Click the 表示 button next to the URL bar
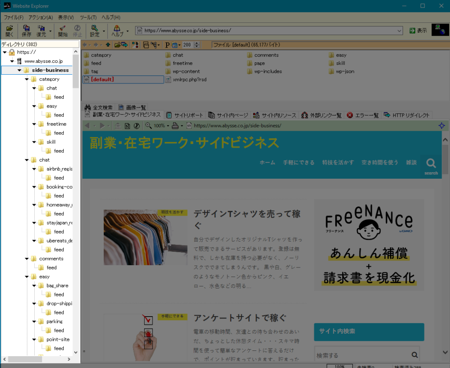This screenshot has height=368, width=450. 417,31
